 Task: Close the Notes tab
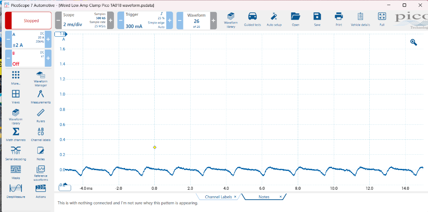(x=281, y=197)
